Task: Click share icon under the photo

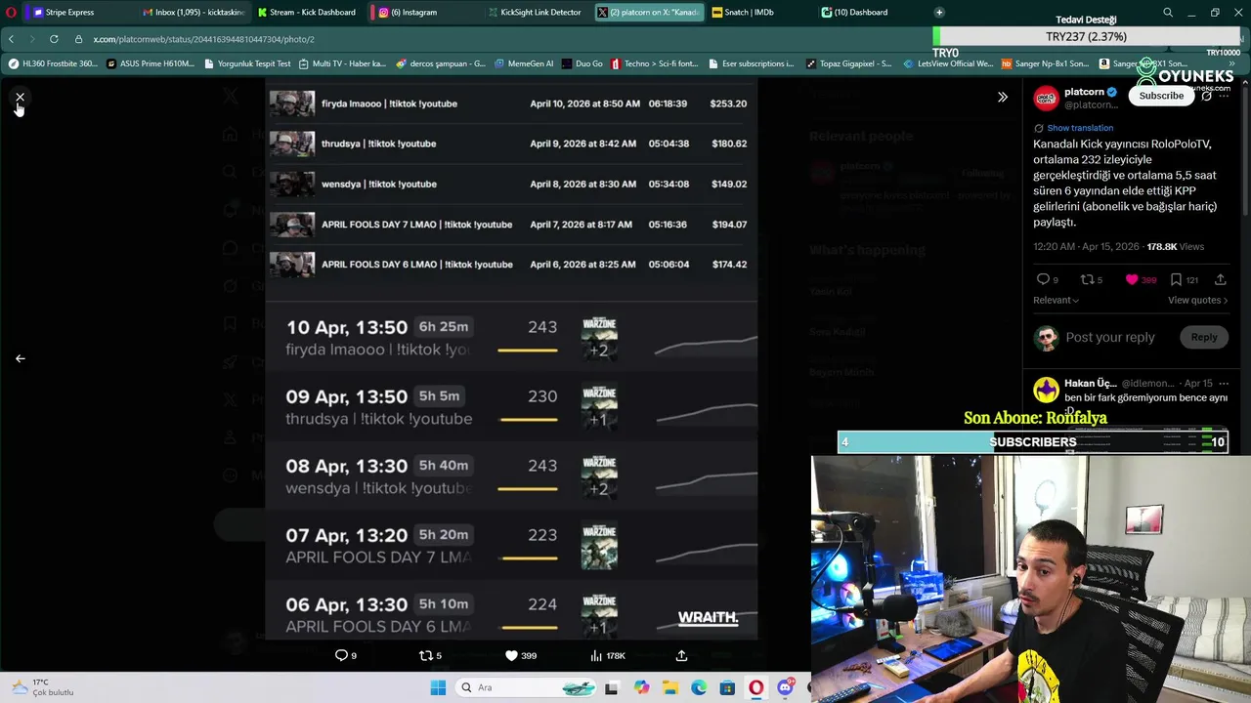Action: click(681, 655)
